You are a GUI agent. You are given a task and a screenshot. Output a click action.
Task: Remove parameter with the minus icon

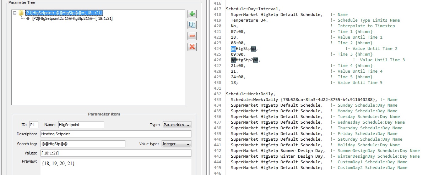[192, 36]
